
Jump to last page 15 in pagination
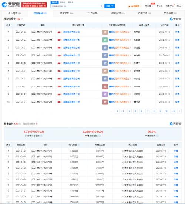pyautogui.click(x=173, y=111)
